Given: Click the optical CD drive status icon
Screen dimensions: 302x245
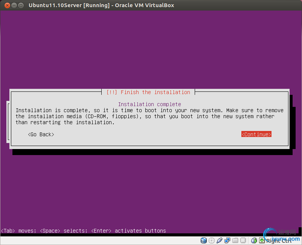Looking at the screenshot, I should [x=212, y=240].
